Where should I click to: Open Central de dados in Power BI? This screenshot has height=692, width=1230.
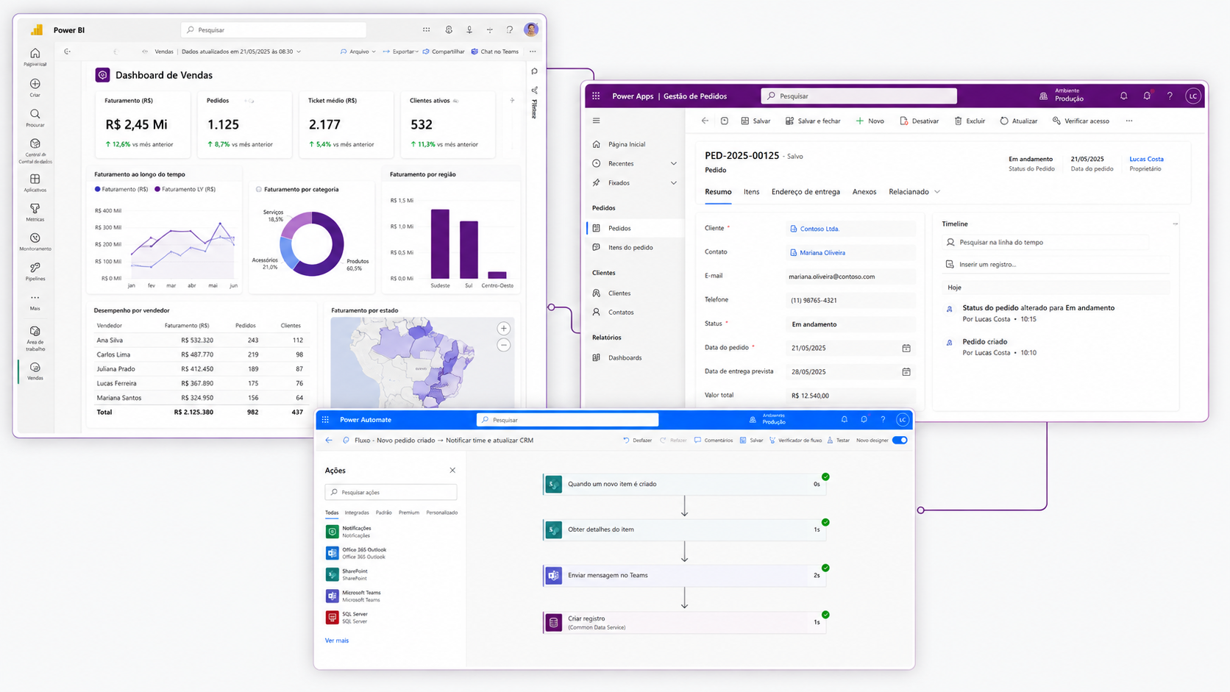pos(35,151)
